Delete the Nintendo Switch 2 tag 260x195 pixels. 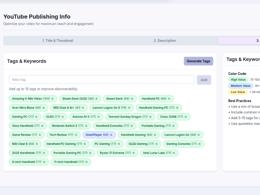[86, 126]
